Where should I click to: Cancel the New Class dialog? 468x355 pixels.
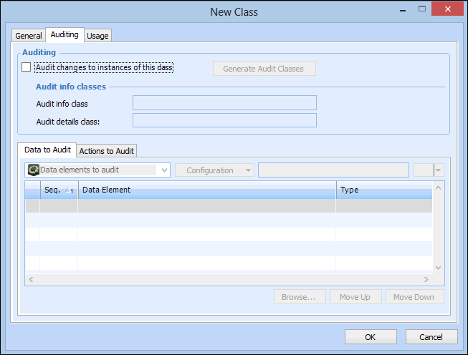[x=431, y=337]
